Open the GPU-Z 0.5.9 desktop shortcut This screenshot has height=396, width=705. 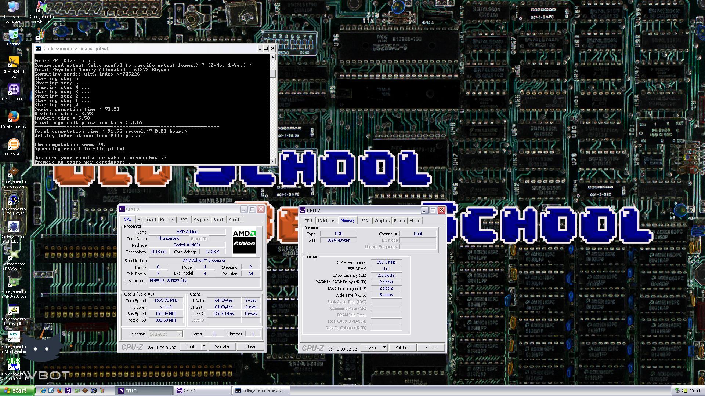[14, 287]
